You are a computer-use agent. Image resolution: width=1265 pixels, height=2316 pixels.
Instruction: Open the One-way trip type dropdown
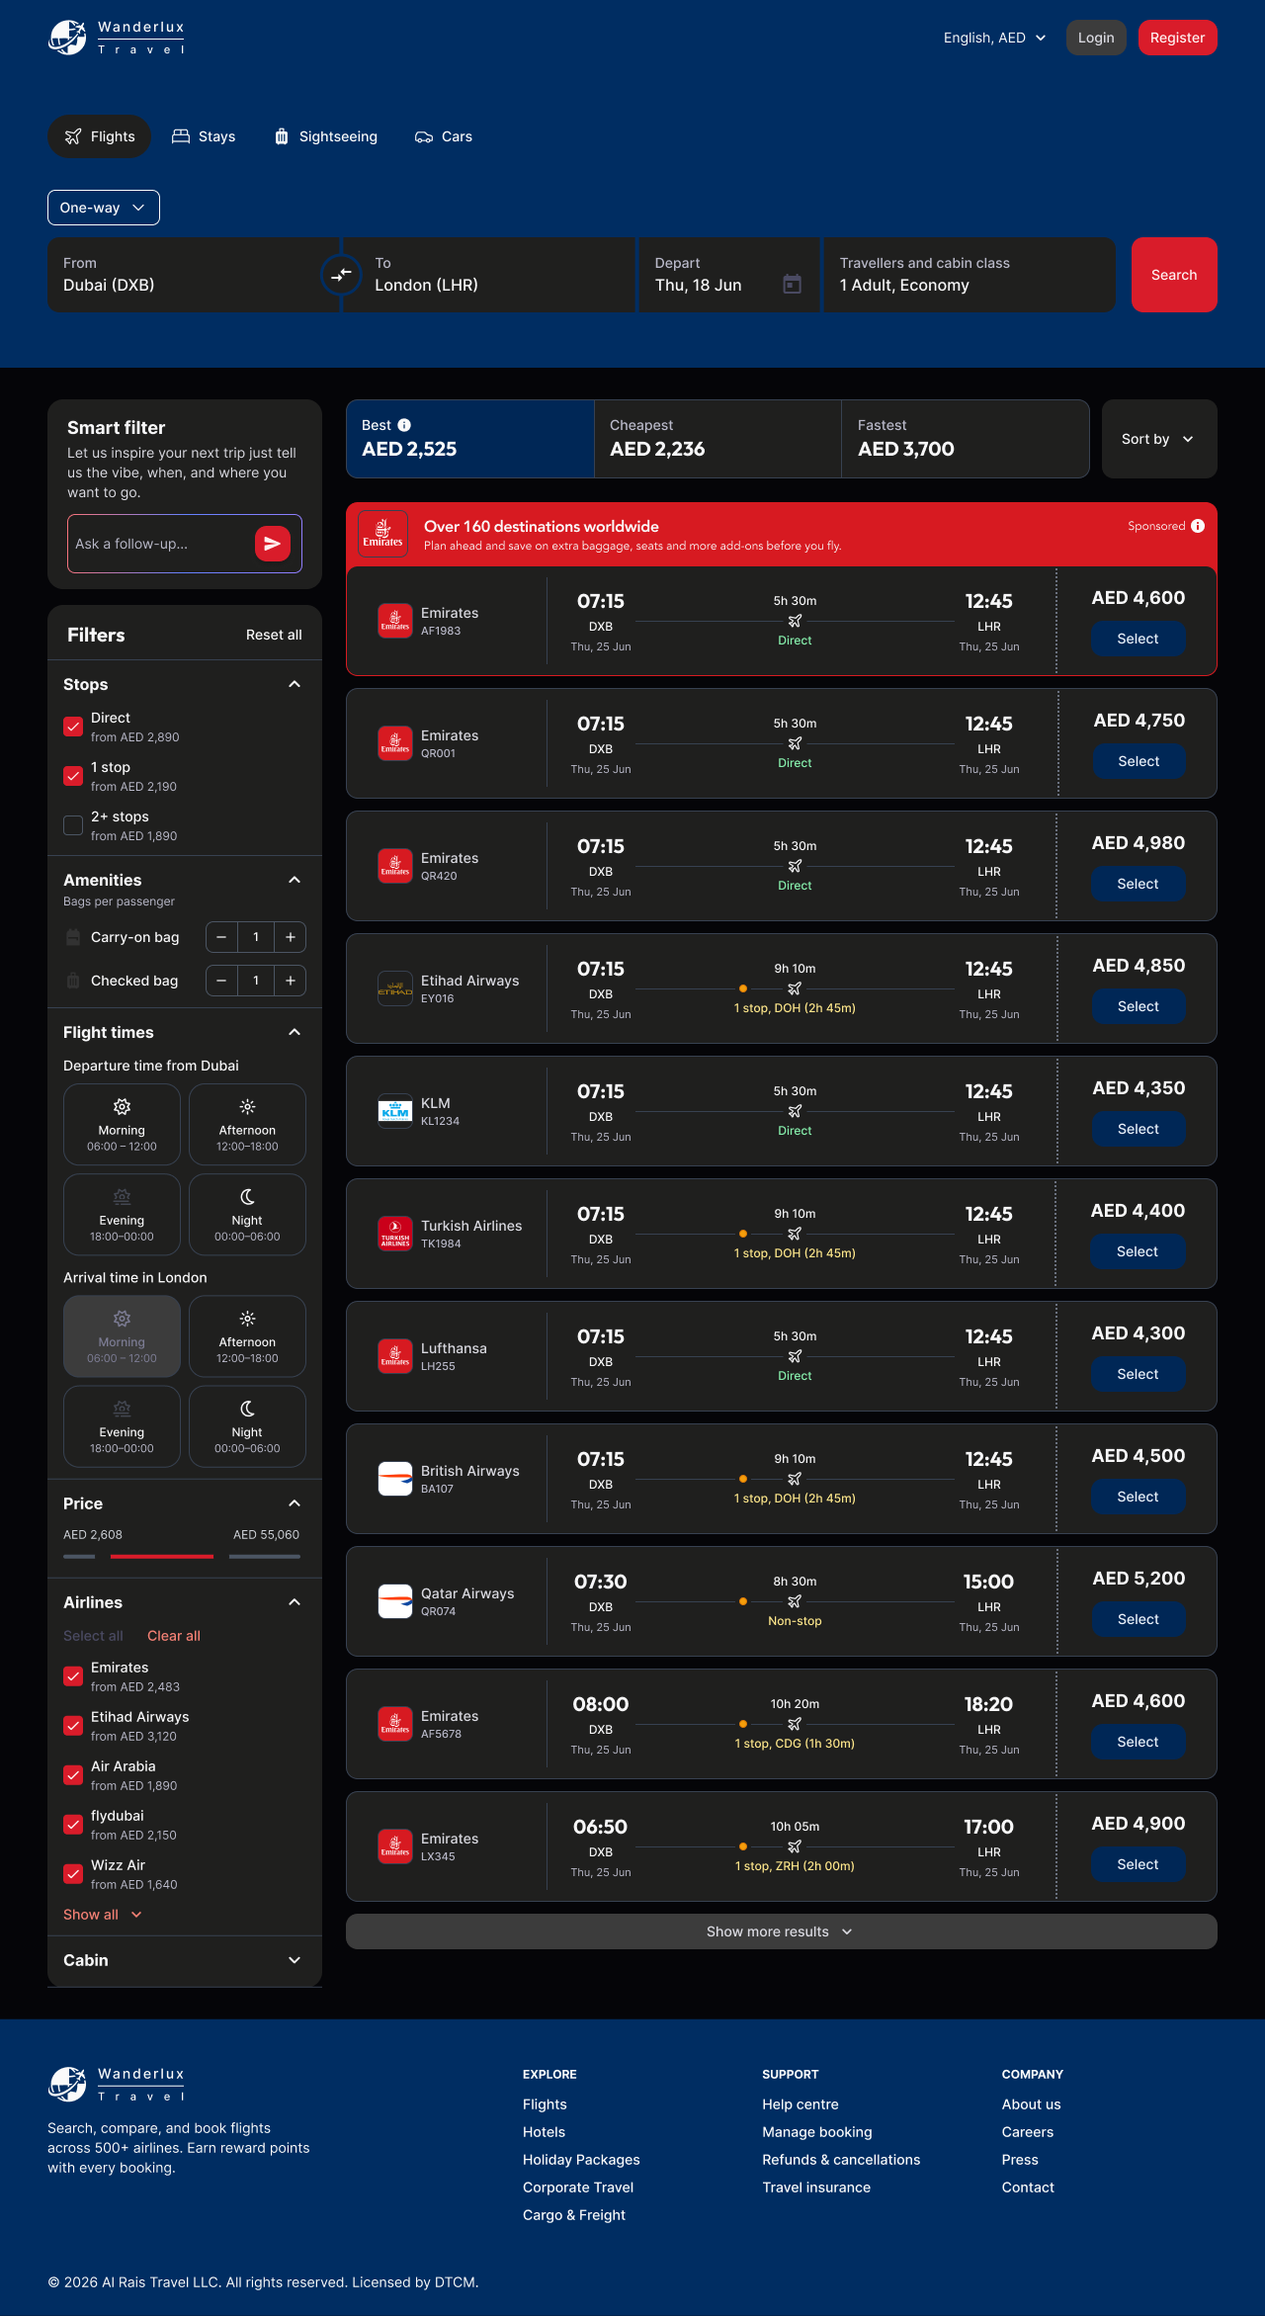pos(104,208)
